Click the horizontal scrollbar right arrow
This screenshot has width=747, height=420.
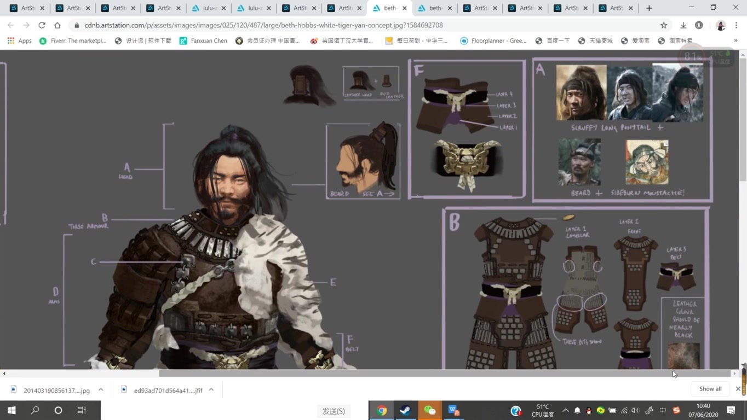point(734,374)
